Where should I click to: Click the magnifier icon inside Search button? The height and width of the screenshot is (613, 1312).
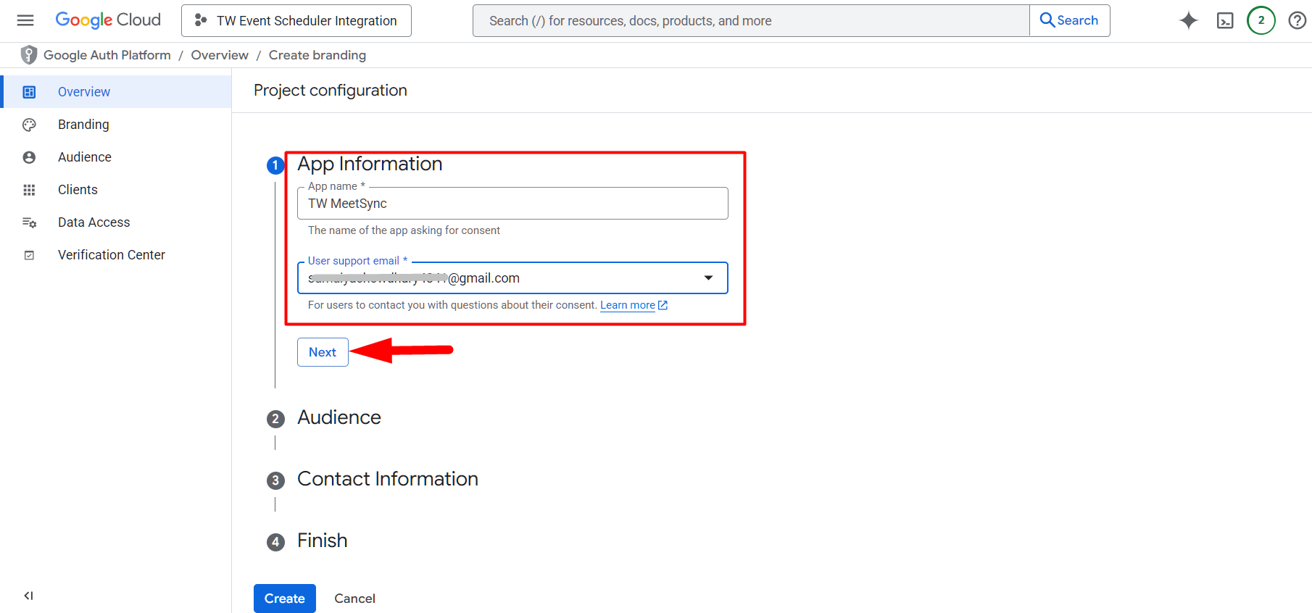(1047, 20)
